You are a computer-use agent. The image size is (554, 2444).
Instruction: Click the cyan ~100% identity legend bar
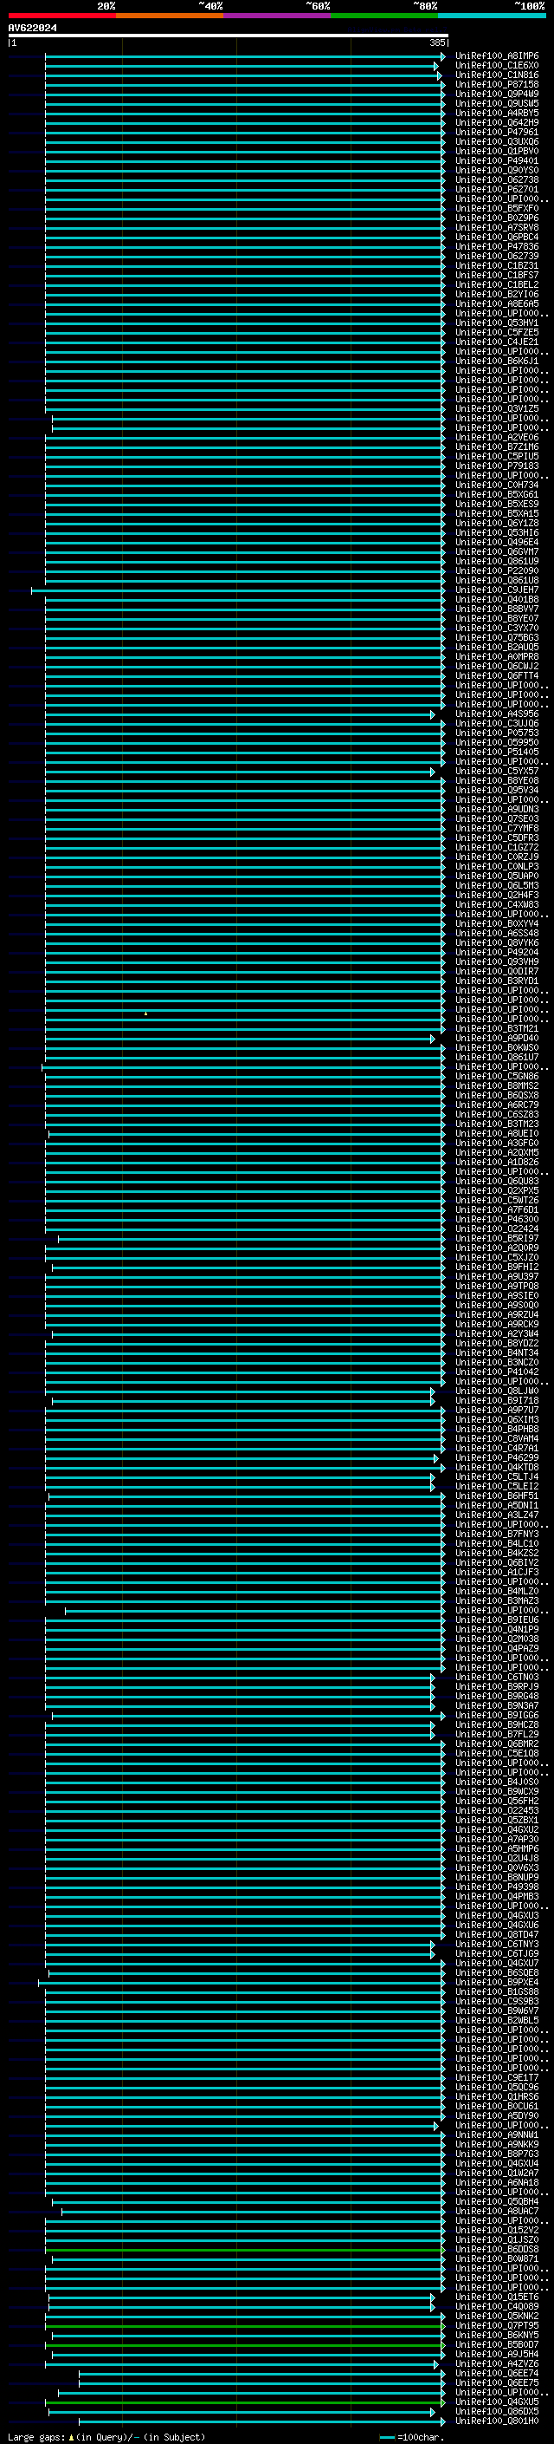(x=492, y=16)
